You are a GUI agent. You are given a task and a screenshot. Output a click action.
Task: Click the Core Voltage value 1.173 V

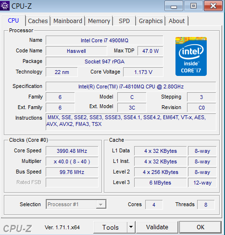click(143, 72)
